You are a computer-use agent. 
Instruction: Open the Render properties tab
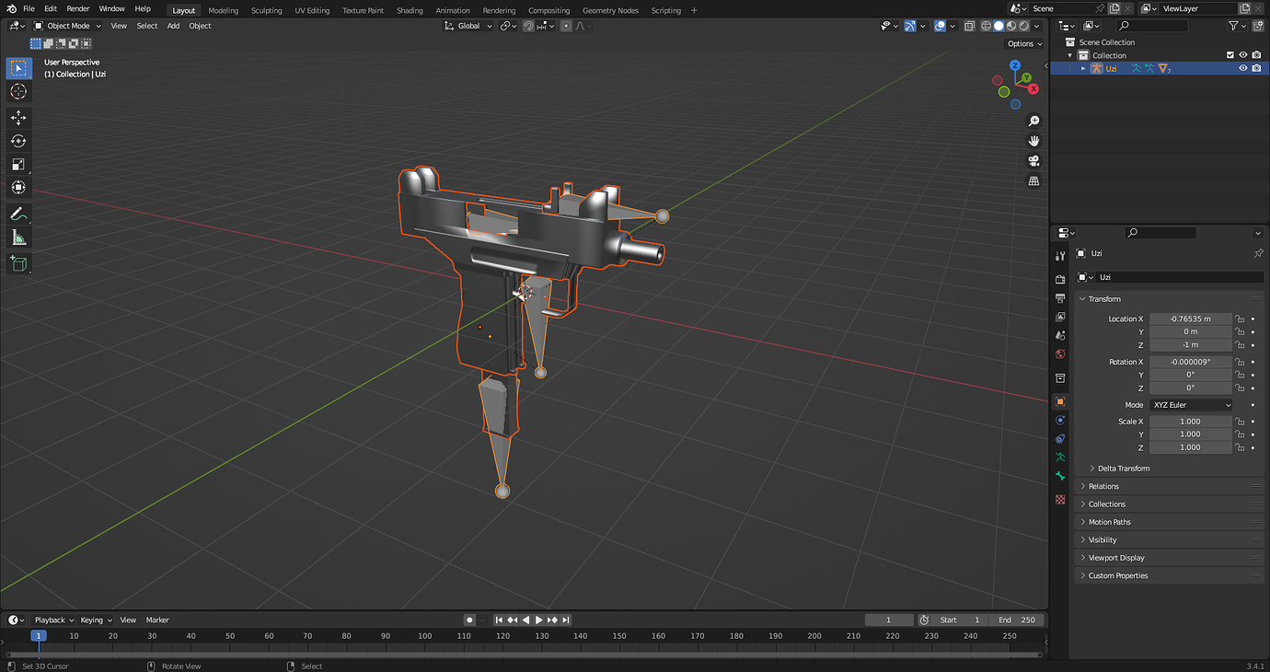(1060, 279)
